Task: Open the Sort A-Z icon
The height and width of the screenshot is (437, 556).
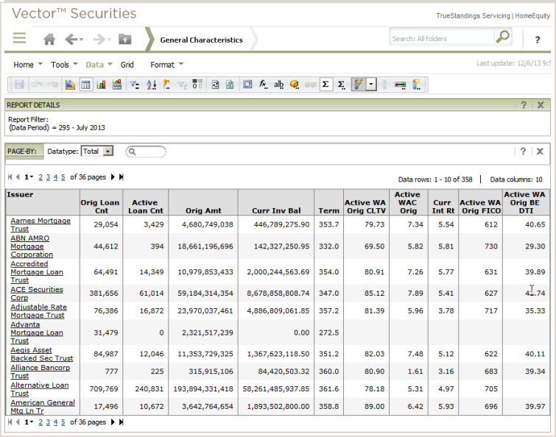Action: click(152, 85)
